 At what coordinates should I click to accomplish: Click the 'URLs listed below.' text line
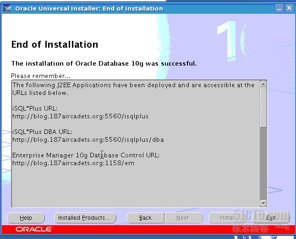tap(40, 93)
